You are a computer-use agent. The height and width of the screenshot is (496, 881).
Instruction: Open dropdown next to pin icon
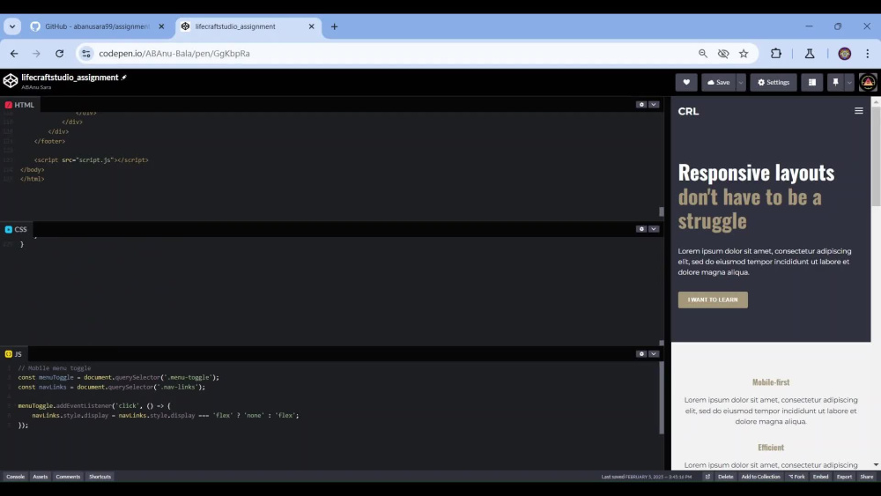[849, 82]
